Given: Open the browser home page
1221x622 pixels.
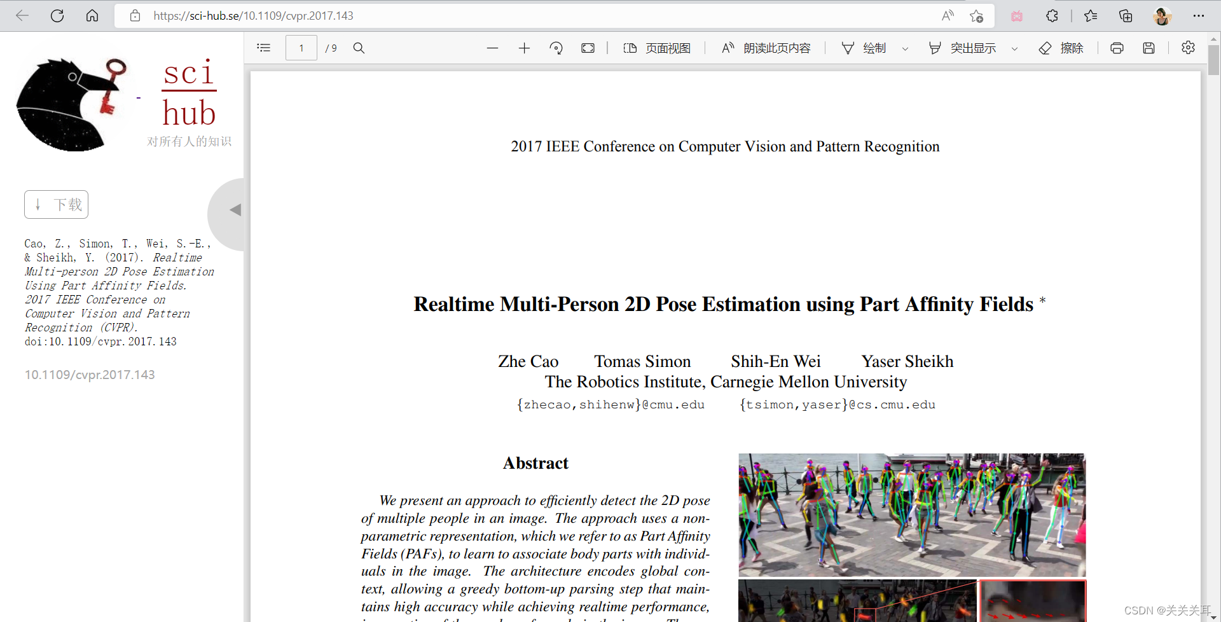Looking at the screenshot, I should click(x=92, y=16).
